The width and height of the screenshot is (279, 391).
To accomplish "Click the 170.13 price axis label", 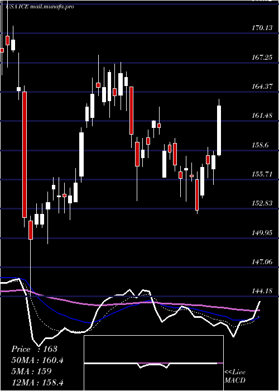I will click(x=262, y=28).
